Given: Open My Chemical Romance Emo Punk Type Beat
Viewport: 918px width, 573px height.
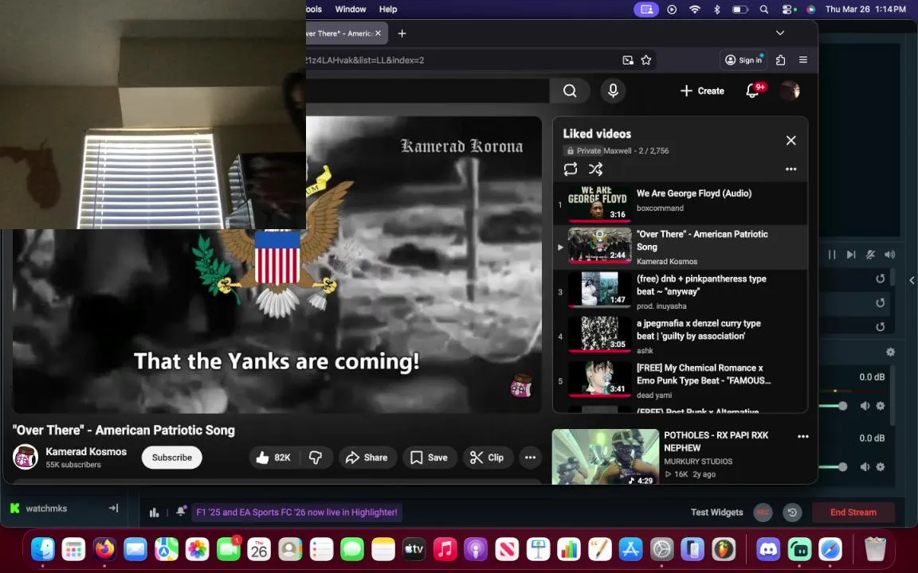Looking at the screenshot, I should click(681, 380).
